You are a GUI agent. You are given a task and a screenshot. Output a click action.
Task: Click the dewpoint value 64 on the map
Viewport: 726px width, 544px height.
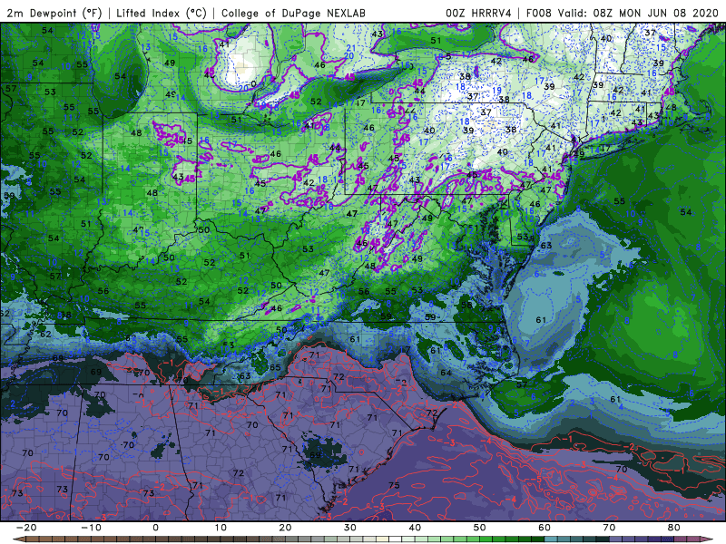446,373
